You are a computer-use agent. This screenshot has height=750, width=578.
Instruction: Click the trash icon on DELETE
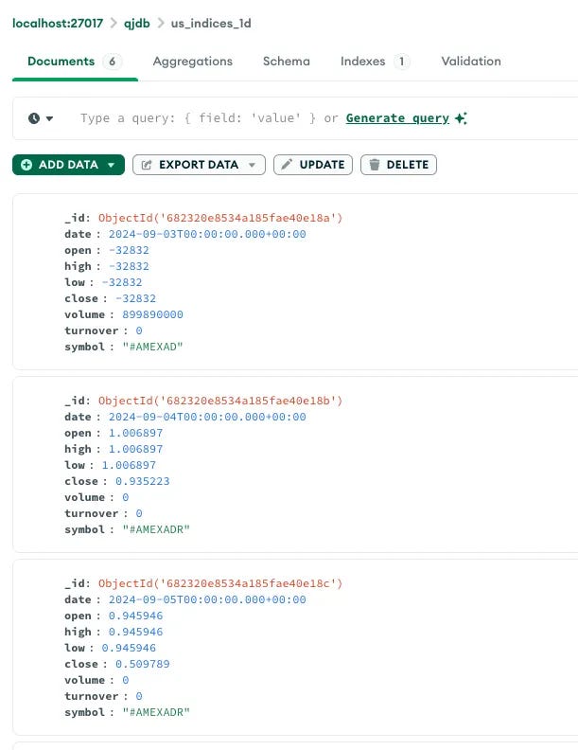(x=375, y=165)
